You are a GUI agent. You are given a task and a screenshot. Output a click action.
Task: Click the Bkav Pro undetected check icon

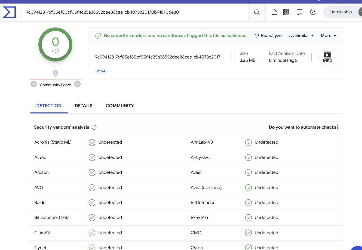click(249, 218)
